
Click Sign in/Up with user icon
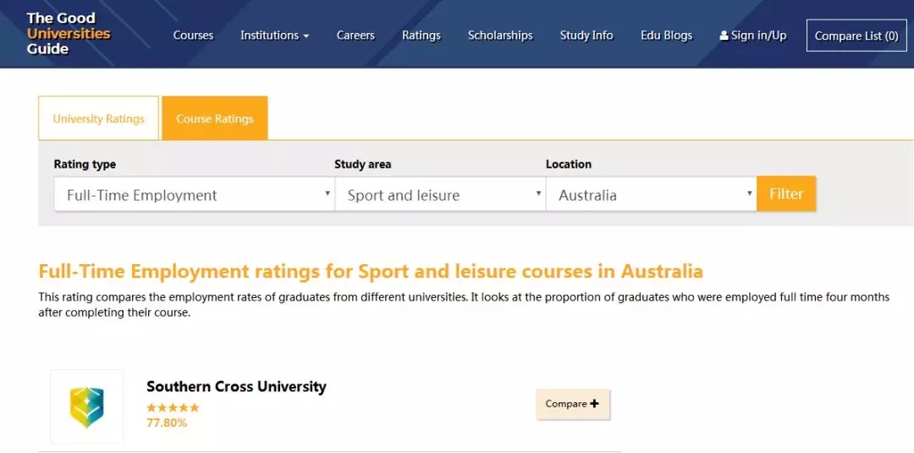pyautogui.click(x=752, y=36)
